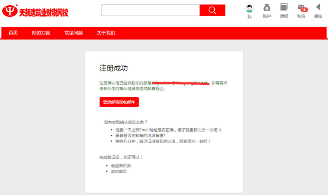Open the 账户 money bag icon
The height and width of the screenshot is (195, 328).
click(x=266, y=7)
